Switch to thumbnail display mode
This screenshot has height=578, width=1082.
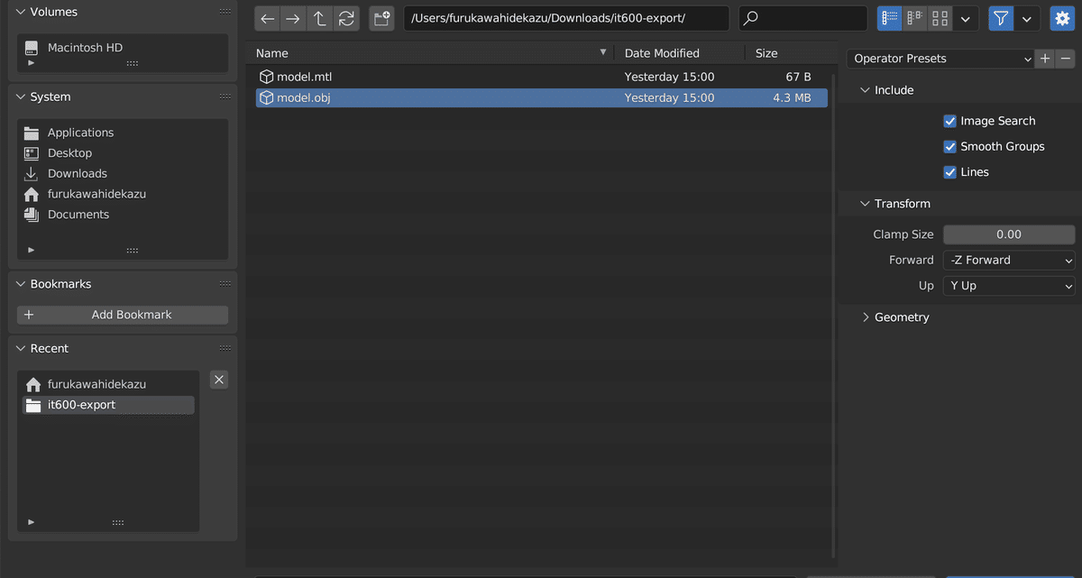click(x=940, y=18)
